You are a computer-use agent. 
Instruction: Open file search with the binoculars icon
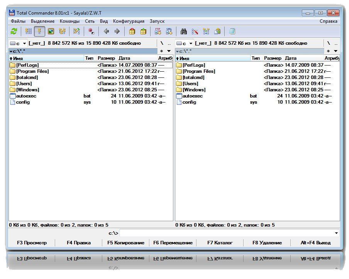pos(184,31)
